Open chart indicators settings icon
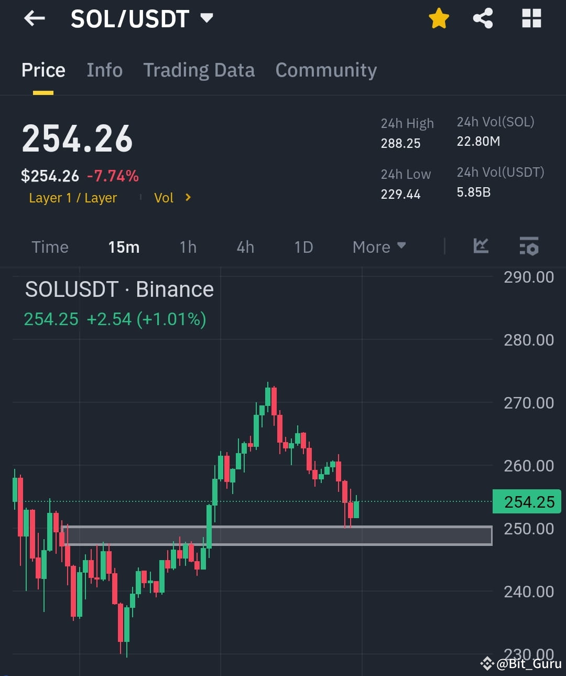This screenshot has height=676, width=566. pos(529,246)
